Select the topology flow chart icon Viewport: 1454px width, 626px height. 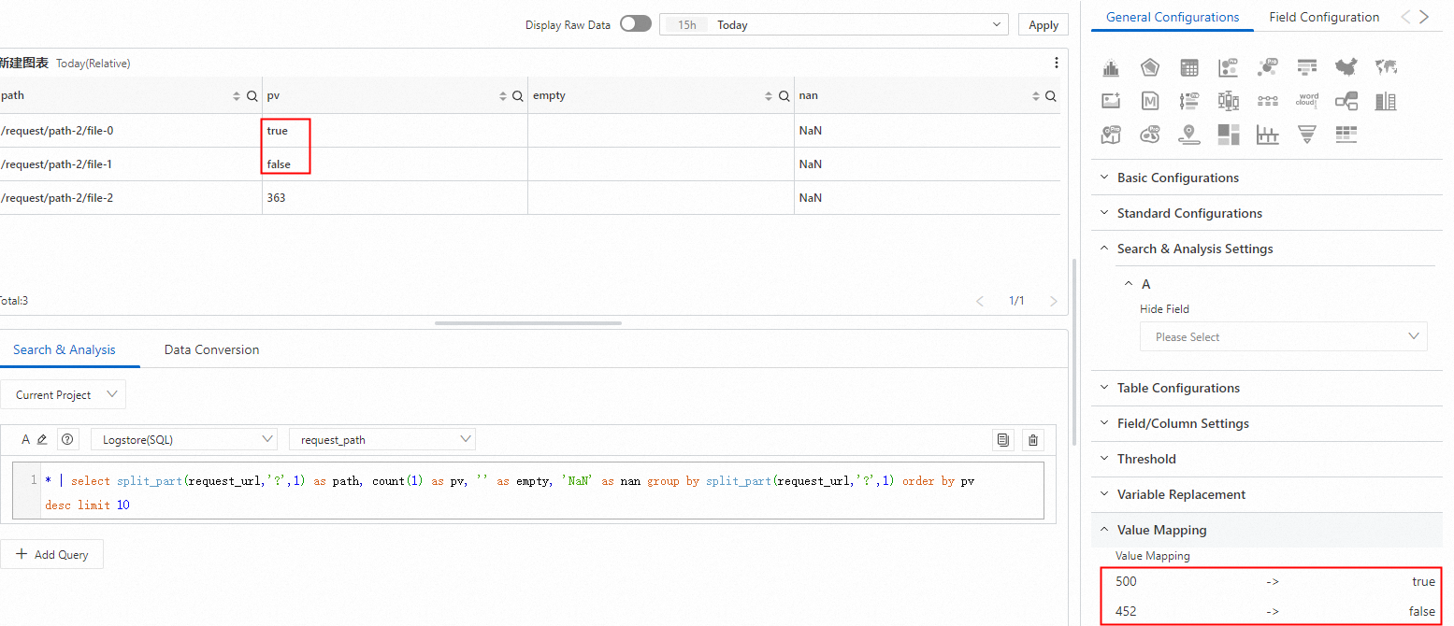(1346, 101)
